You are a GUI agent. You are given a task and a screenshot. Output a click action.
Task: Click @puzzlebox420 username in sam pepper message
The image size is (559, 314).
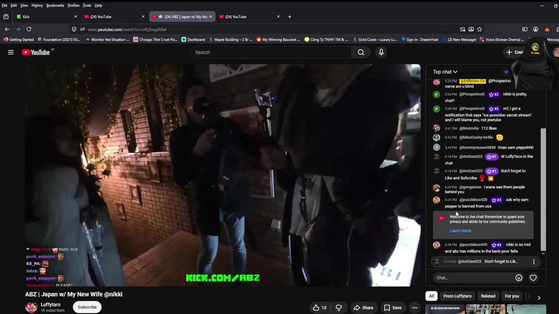click(473, 200)
